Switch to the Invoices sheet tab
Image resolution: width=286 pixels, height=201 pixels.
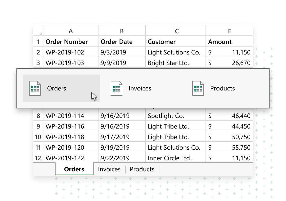[109, 169]
